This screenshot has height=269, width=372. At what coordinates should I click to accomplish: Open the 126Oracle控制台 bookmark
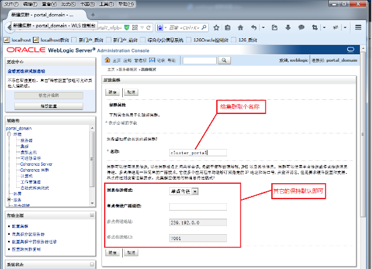207,40
